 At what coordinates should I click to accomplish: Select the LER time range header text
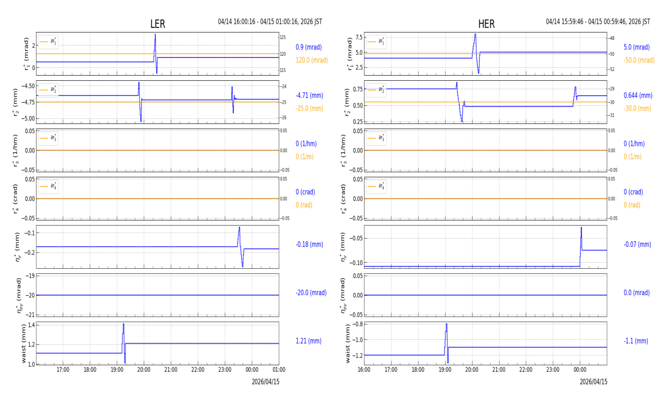point(270,22)
